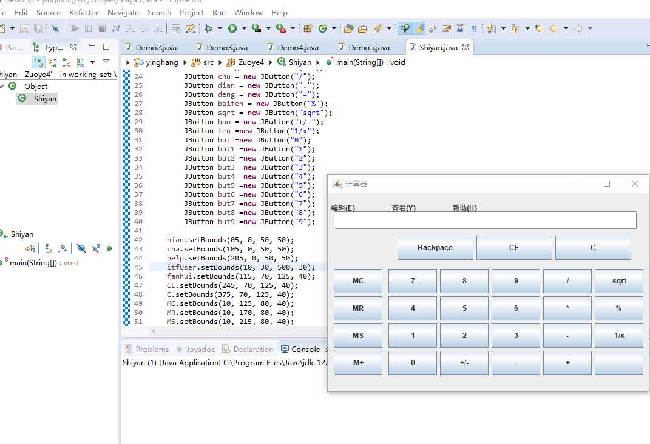Click the green Run button icon
Image resolution: width=650 pixels, height=444 pixels.
232,28
